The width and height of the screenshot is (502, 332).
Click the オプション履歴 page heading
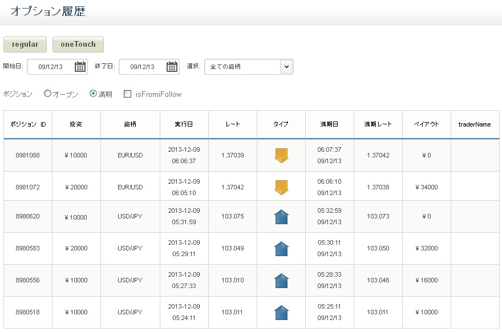pos(48,11)
